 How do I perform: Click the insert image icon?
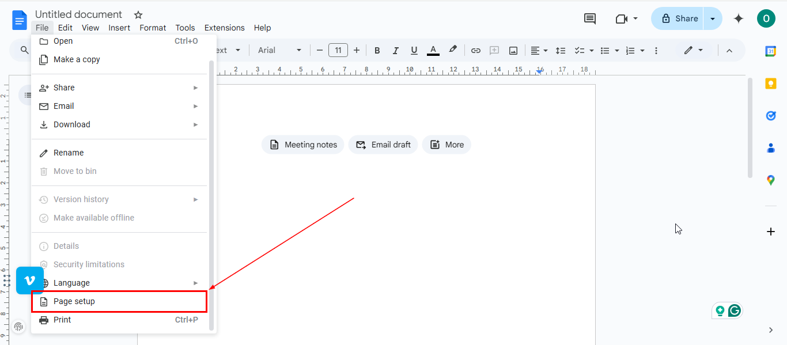tap(513, 51)
